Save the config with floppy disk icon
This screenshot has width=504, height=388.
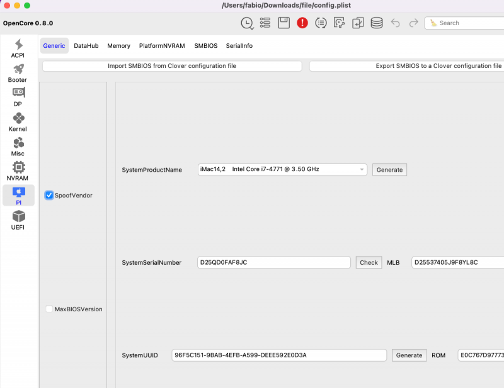[284, 23]
